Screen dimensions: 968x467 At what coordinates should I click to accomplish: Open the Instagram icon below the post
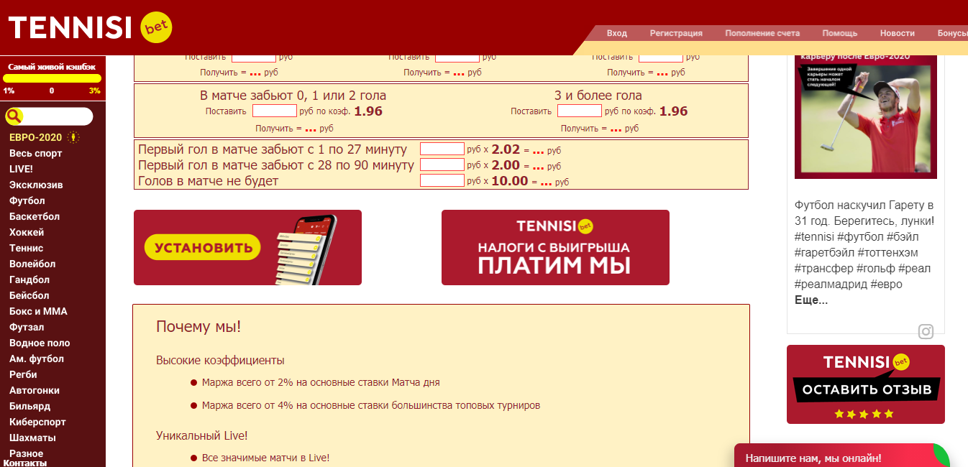pyautogui.click(x=926, y=331)
